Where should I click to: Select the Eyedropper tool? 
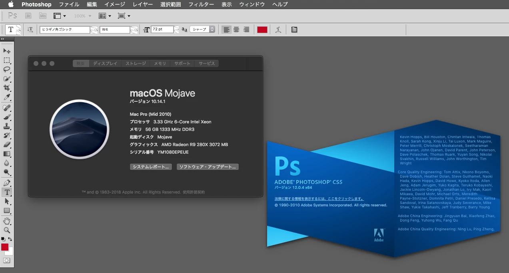pyautogui.click(x=7, y=97)
